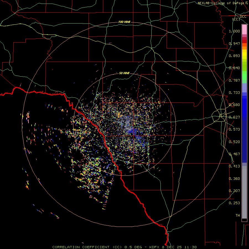Pick the pink segment of color scale
Image resolution: width=249 pixels, height=249 pixels.
[x=244, y=30]
